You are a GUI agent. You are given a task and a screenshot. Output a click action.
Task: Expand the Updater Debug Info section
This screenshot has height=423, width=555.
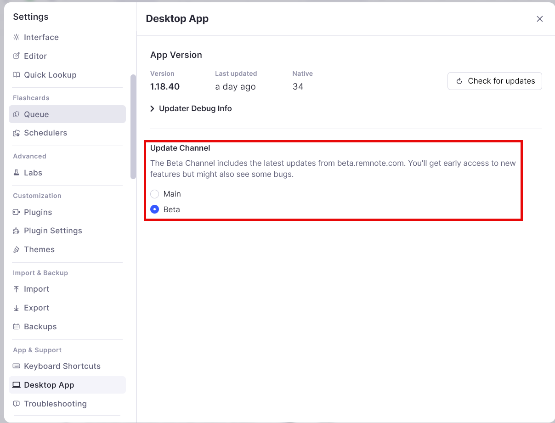point(191,108)
